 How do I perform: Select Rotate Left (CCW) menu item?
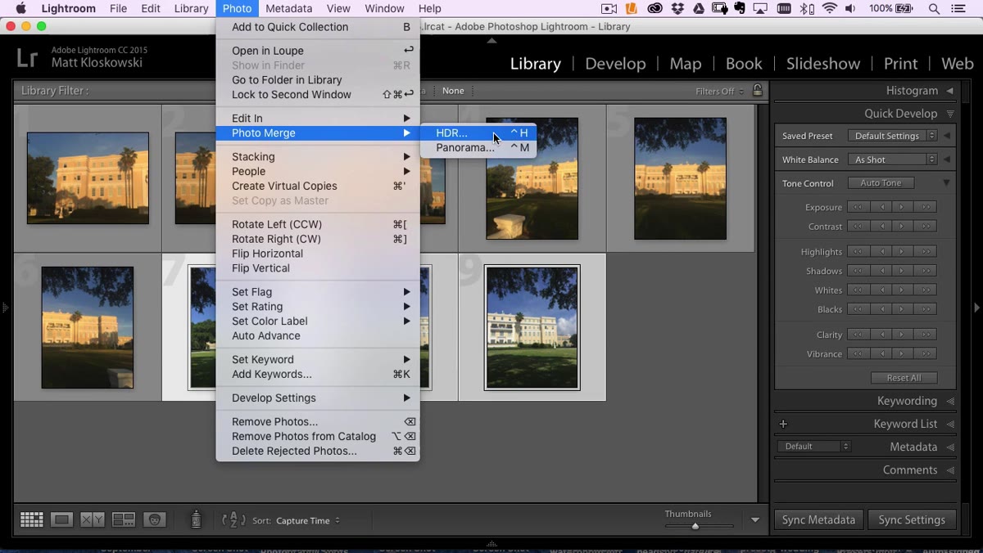(x=318, y=224)
